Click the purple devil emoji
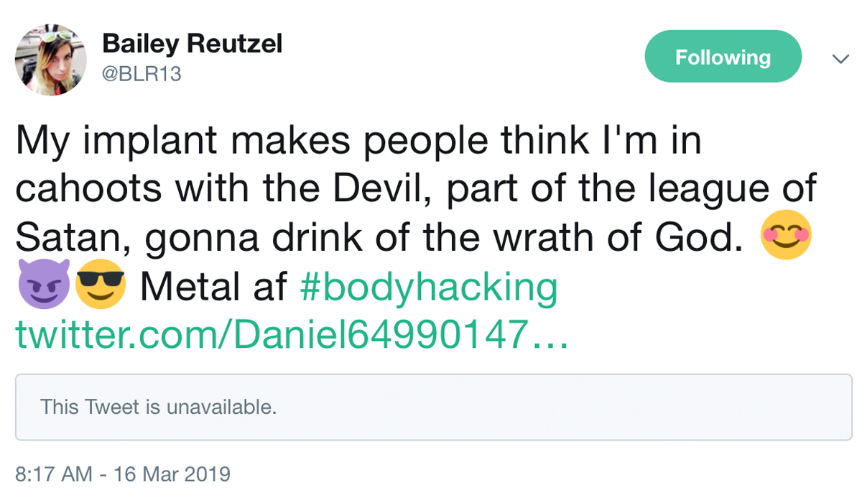Screen dimensions: 862x503 pyautogui.click(x=43, y=285)
